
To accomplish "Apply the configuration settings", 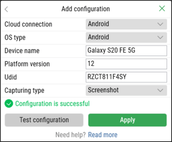I will pyautogui.click(x=127, y=120).
